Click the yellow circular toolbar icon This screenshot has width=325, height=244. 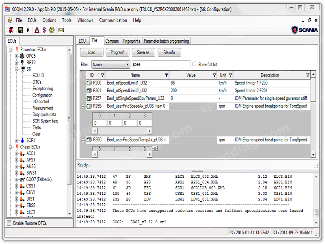pos(52,30)
